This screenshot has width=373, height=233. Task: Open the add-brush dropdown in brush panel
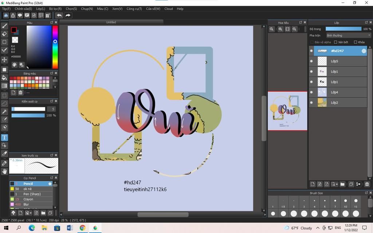[28, 213]
